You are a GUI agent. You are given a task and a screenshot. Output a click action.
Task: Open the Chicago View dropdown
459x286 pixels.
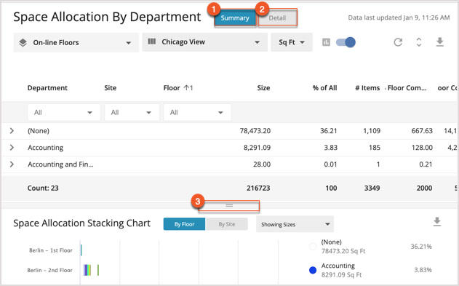(204, 42)
